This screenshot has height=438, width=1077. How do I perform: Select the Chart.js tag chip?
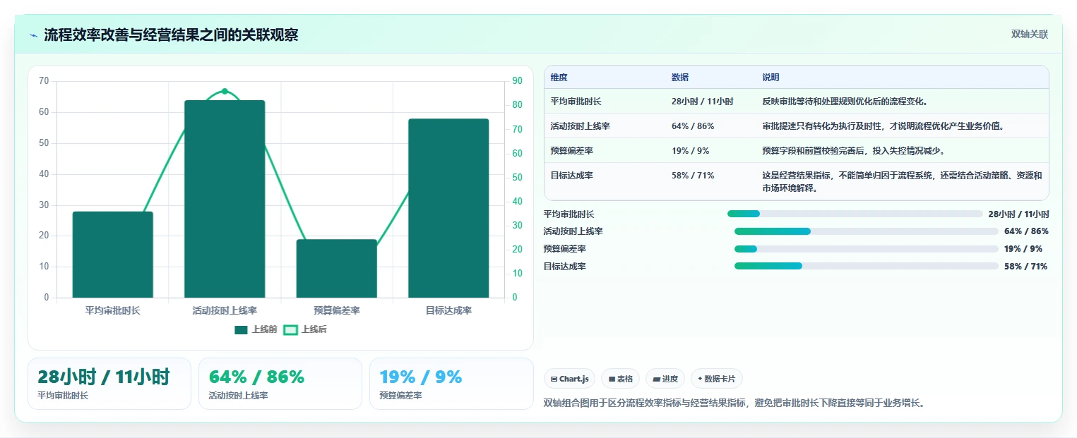click(x=570, y=379)
